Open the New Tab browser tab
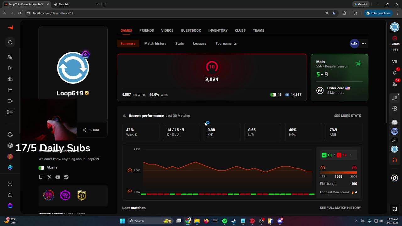 pos(75,4)
